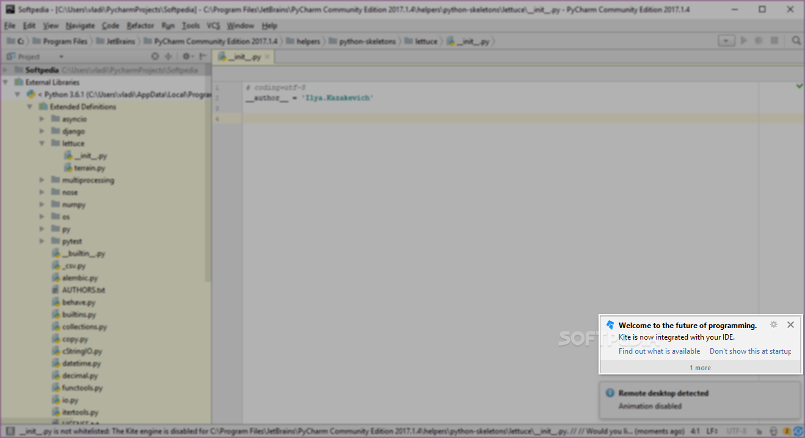Click Program Files breadcrumb
This screenshot has height=438, width=805.
tap(60, 42)
